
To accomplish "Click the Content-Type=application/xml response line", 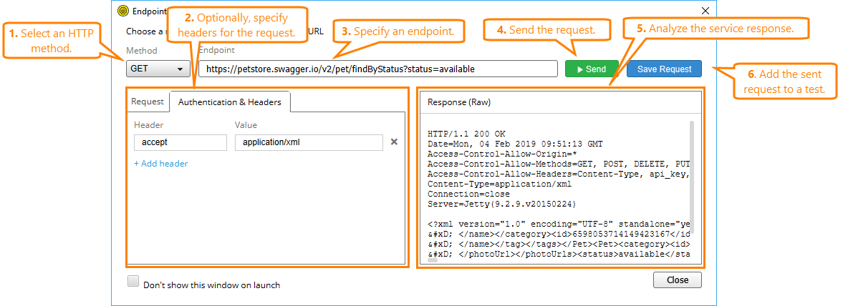I will [x=499, y=184].
